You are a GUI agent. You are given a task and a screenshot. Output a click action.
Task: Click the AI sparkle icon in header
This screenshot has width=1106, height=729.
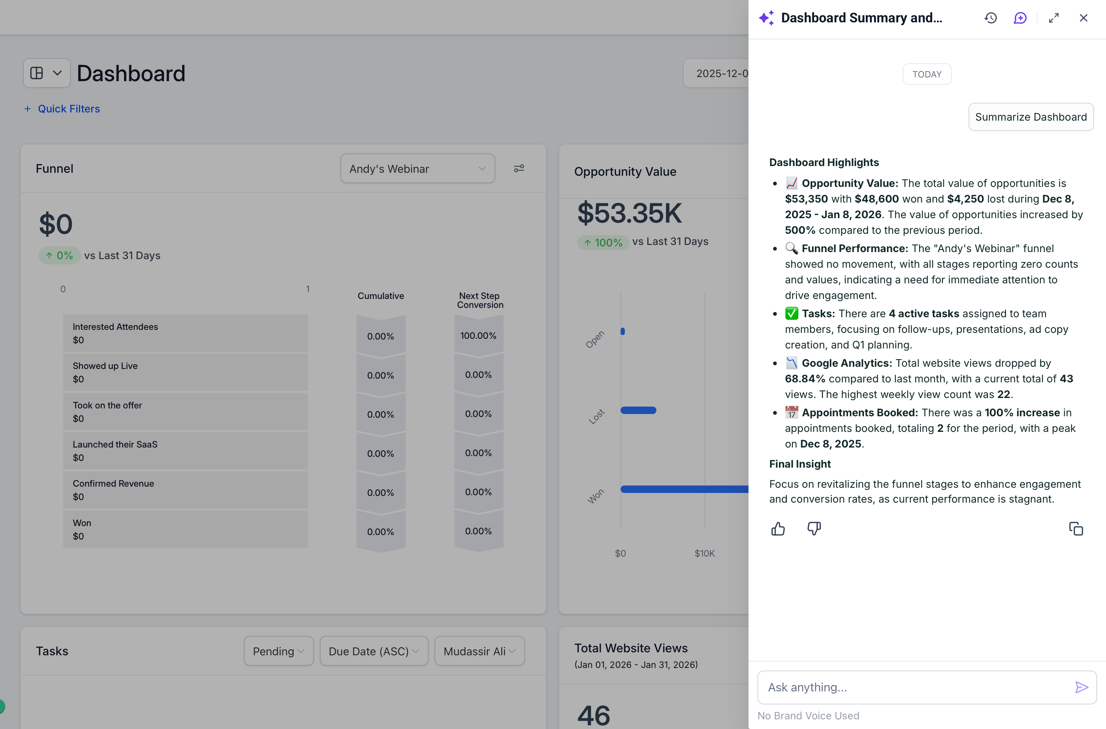click(766, 18)
